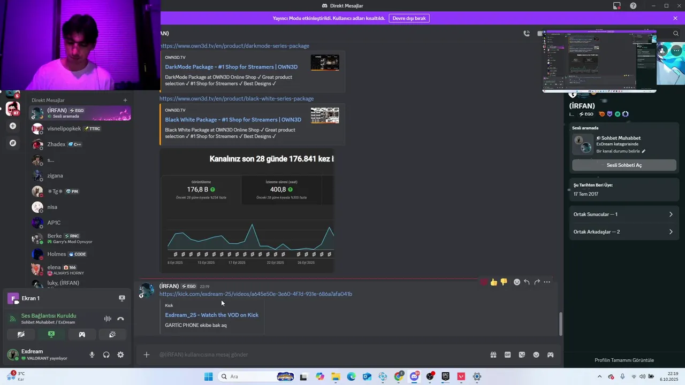Open user settings gear icon
Screen dimensions: 685x385
click(x=120, y=355)
